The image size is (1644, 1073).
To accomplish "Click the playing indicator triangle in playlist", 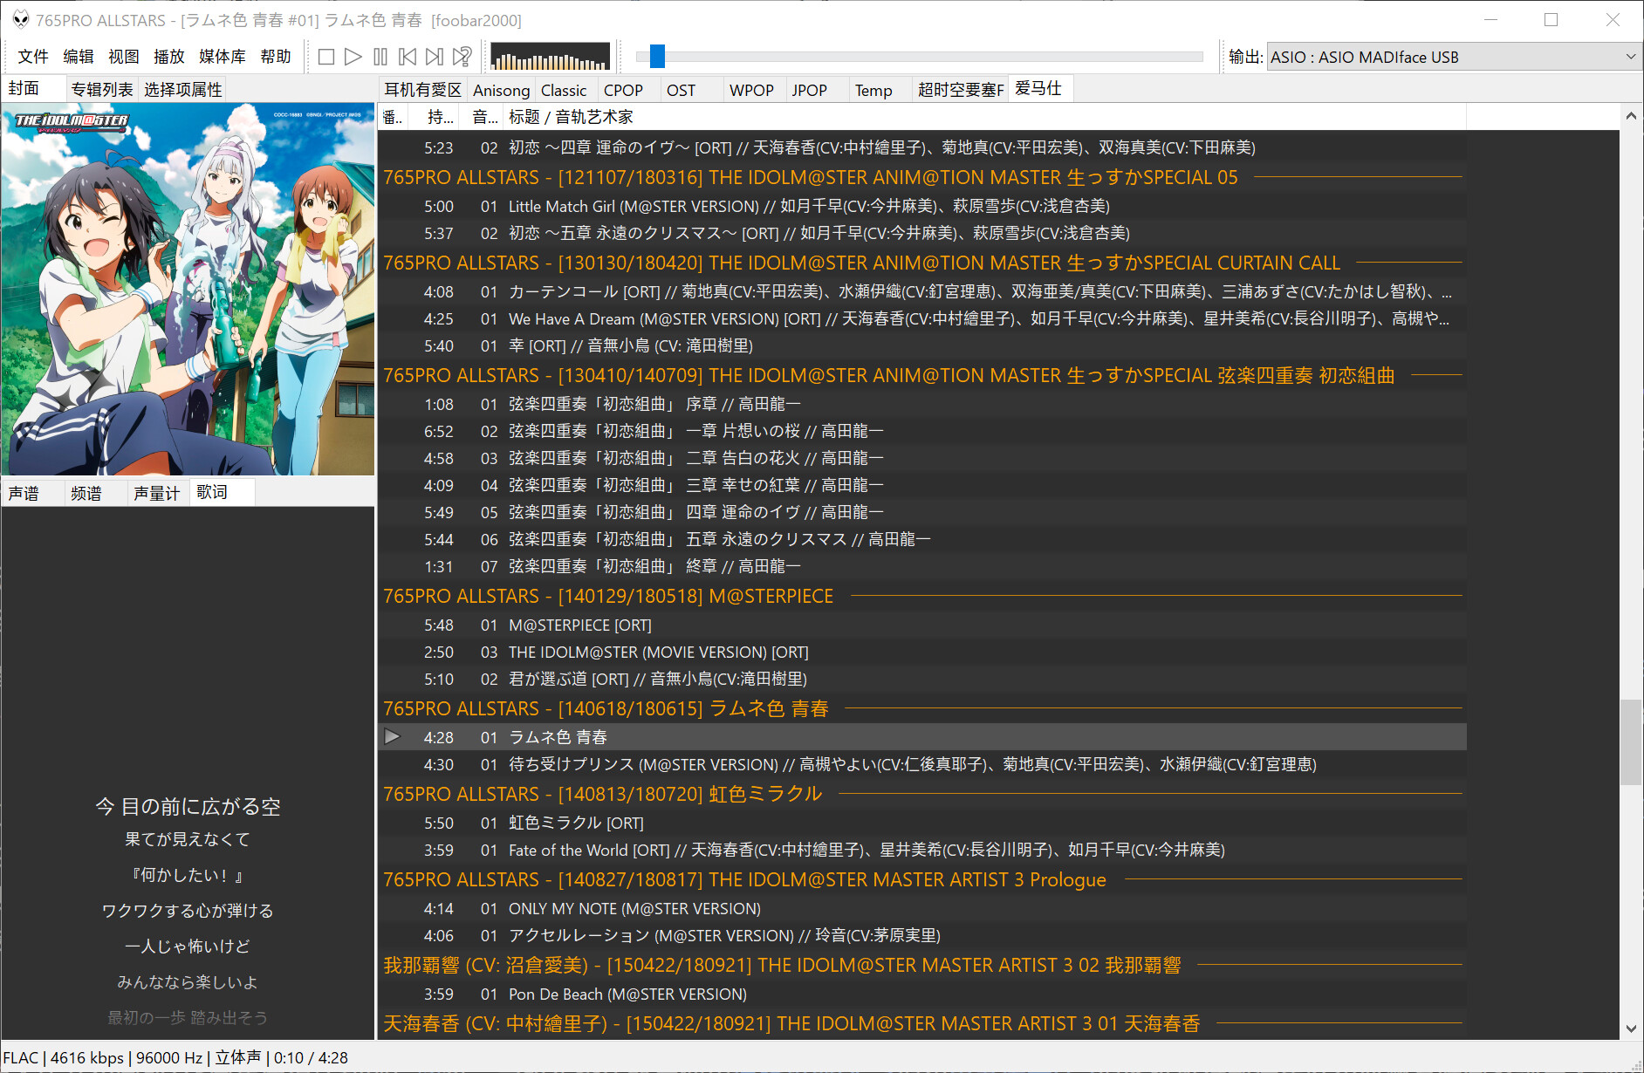I will point(393,736).
